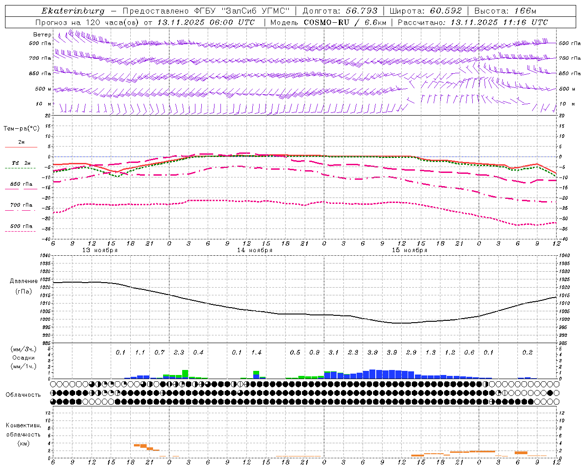Click the Осадки precipitation label

pos(23,358)
